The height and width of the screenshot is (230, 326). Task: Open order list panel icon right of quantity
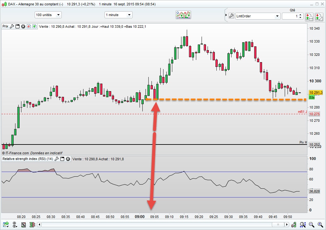click(x=309, y=17)
